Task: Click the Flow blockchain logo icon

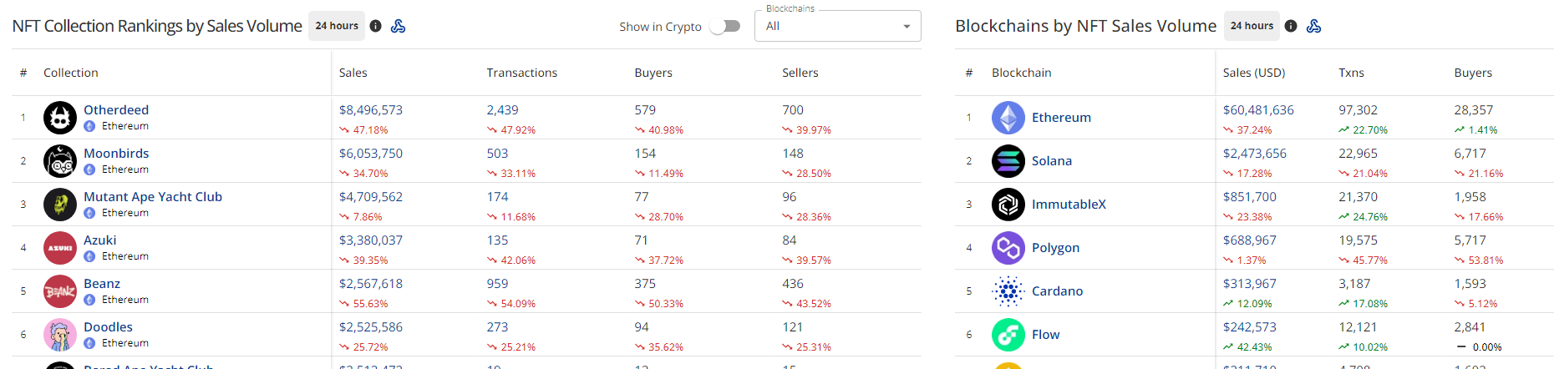Action: click(x=1008, y=335)
